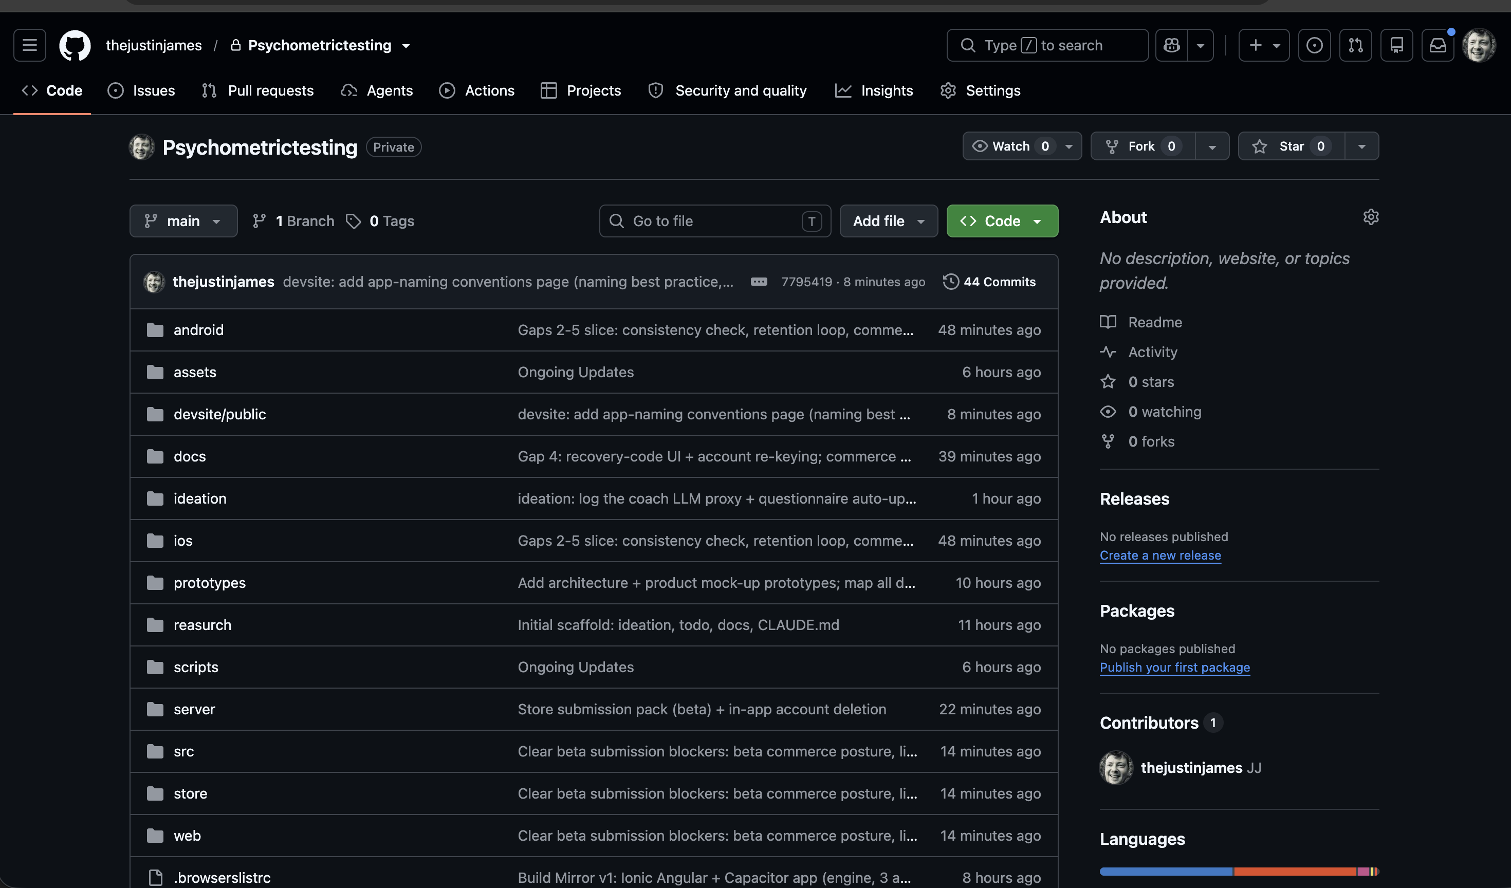Edit repository details gear in About
This screenshot has width=1511, height=888.
[x=1371, y=217]
